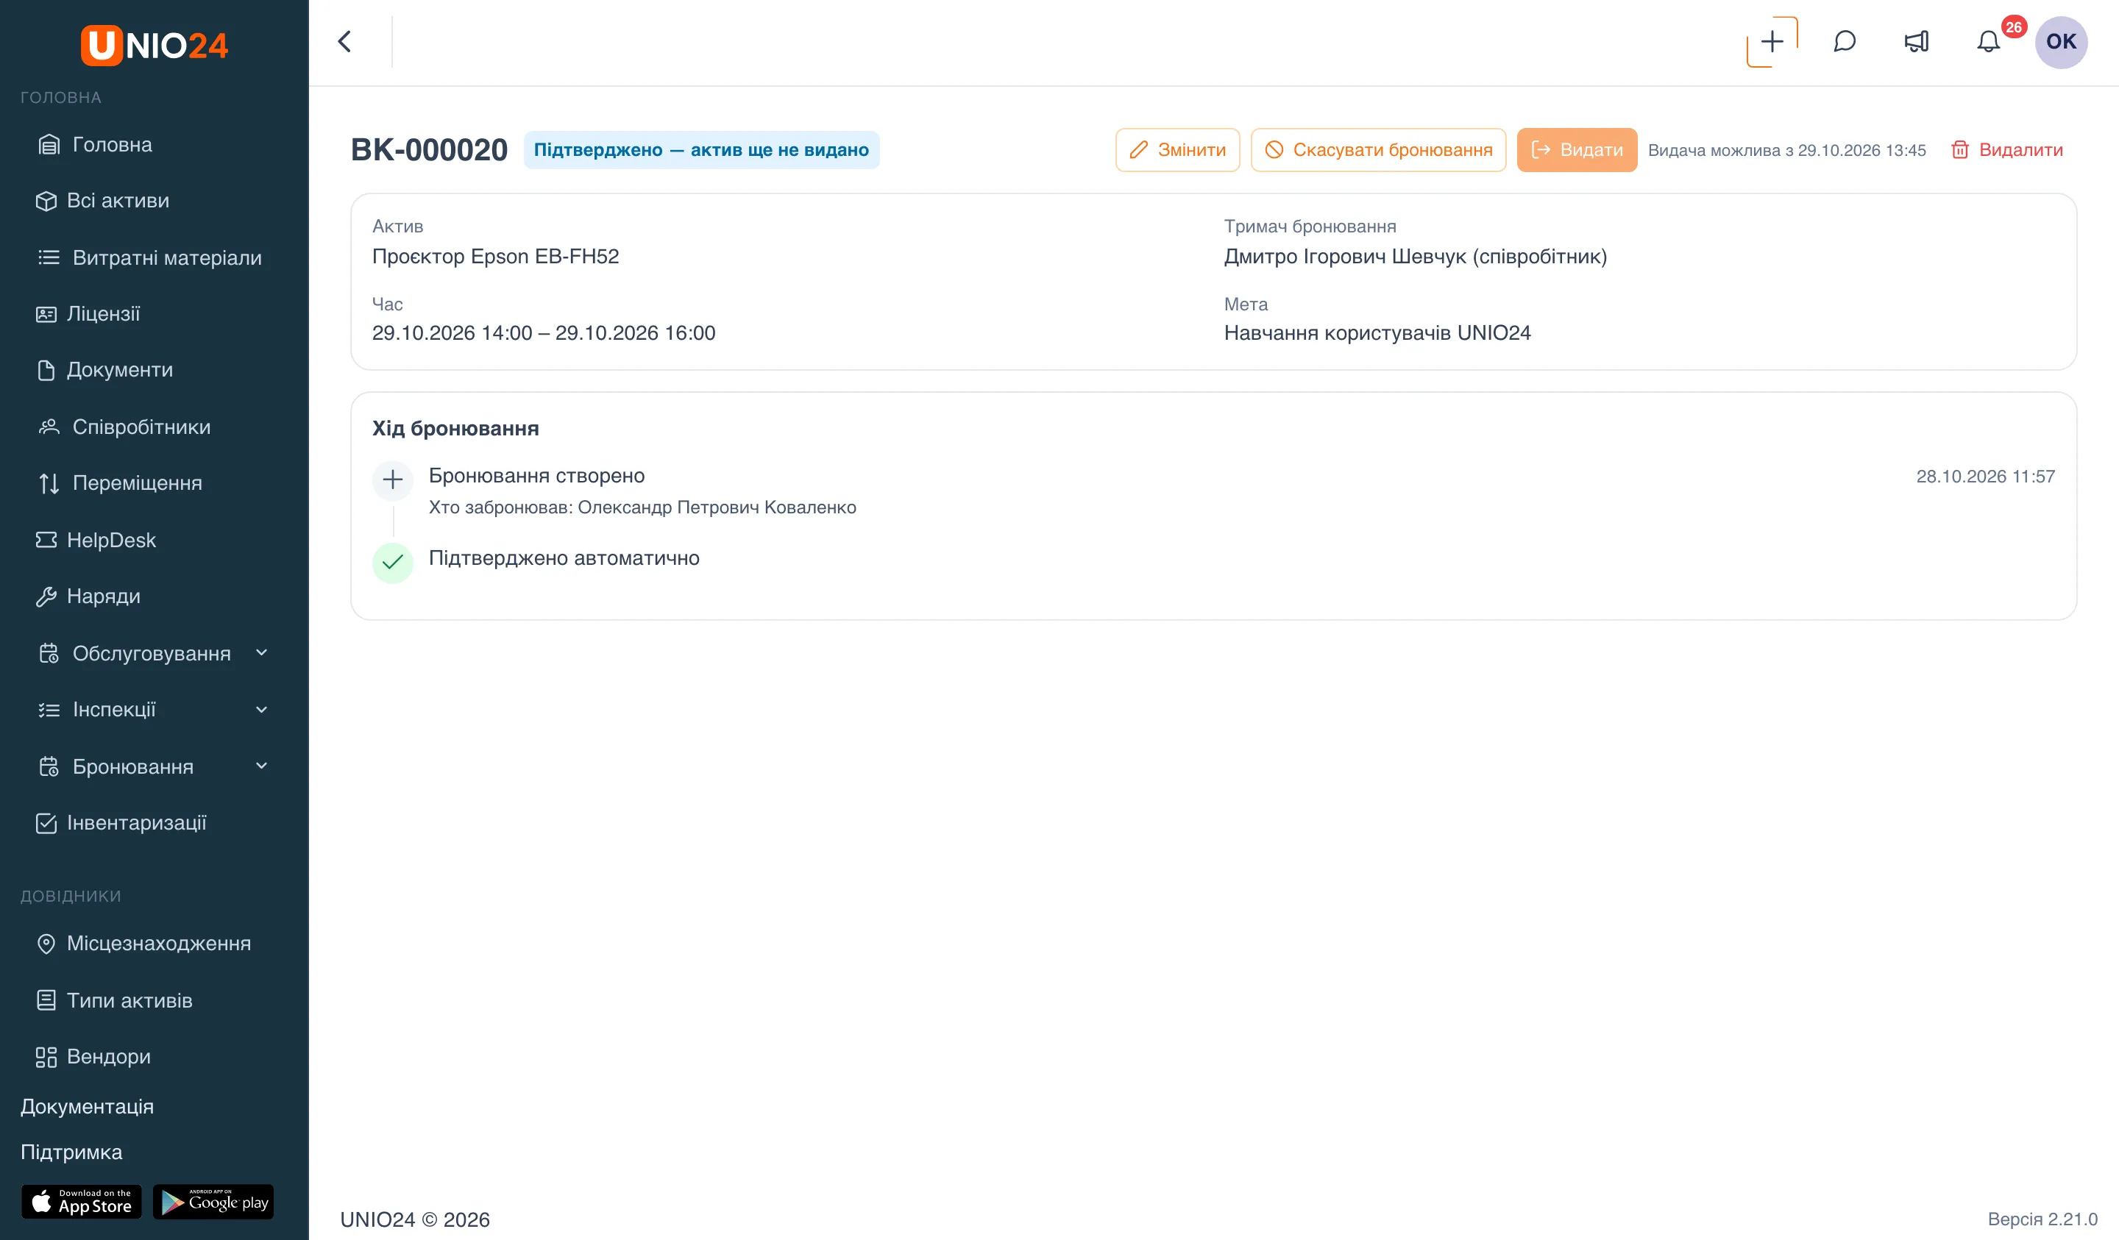This screenshot has height=1240, width=2119.
Task: Click Download on the App Store badge
Action: point(82,1202)
